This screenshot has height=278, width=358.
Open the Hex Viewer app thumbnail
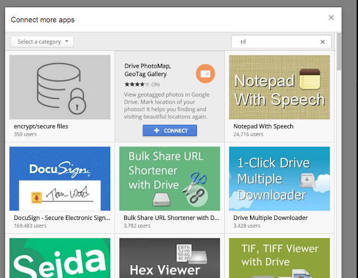169,258
